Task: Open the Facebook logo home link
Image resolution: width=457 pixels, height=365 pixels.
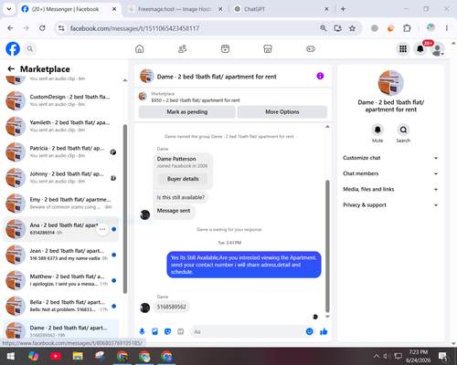Action: tap(13, 48)
